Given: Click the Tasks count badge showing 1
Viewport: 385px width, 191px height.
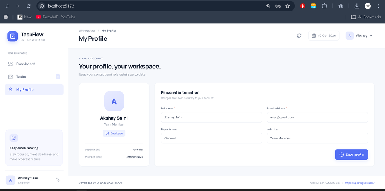Looking at the screenshot, I should point(58,77).
